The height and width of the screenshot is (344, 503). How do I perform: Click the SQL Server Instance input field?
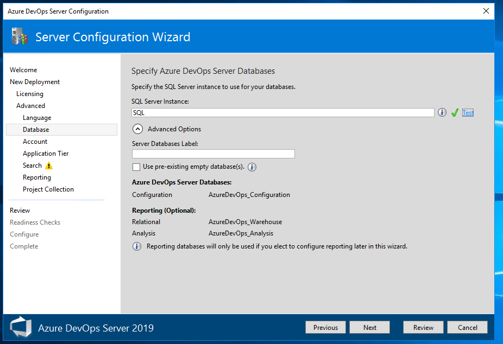point(283,113)
